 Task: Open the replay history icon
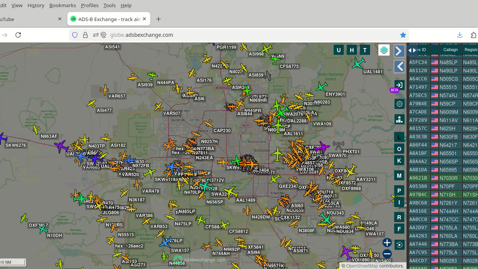[x=399, y=245]
